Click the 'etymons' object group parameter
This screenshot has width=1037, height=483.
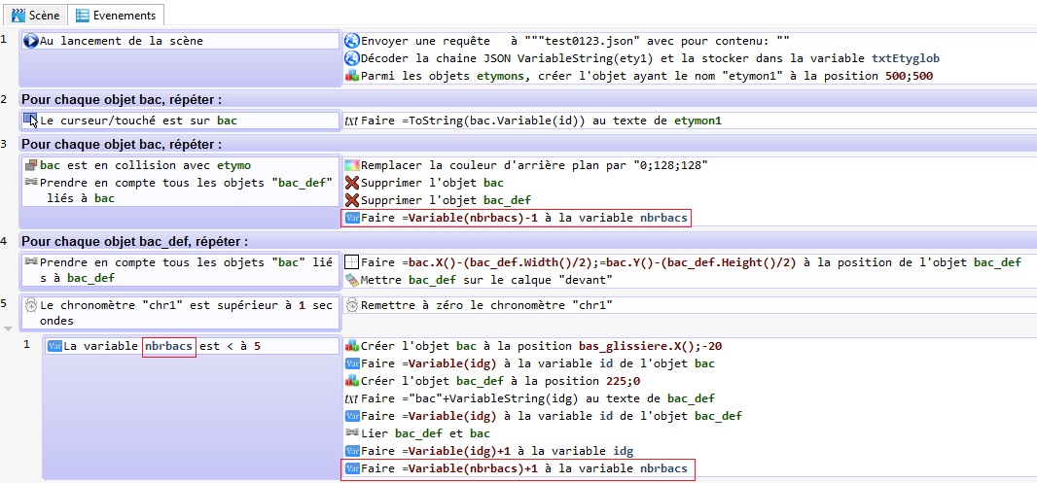501,76
